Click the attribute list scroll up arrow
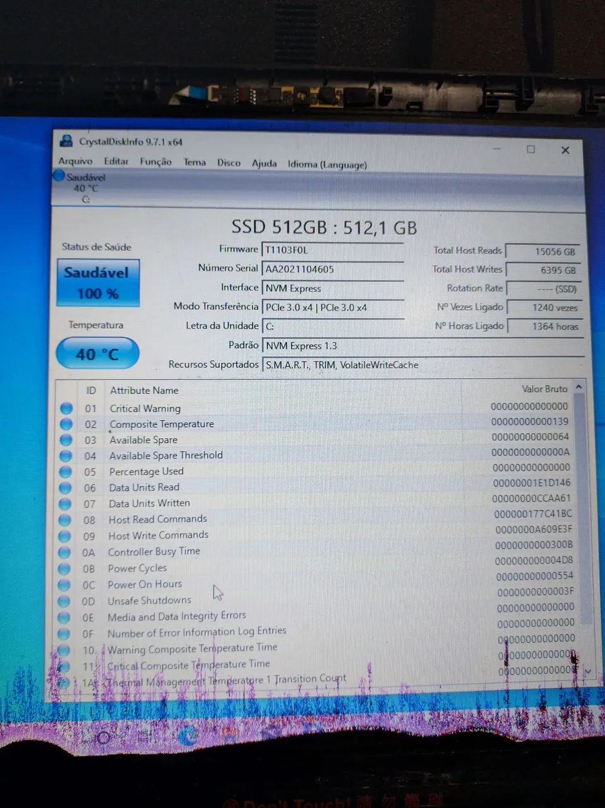This screenshot has height=808, width=605. (578, 387)
